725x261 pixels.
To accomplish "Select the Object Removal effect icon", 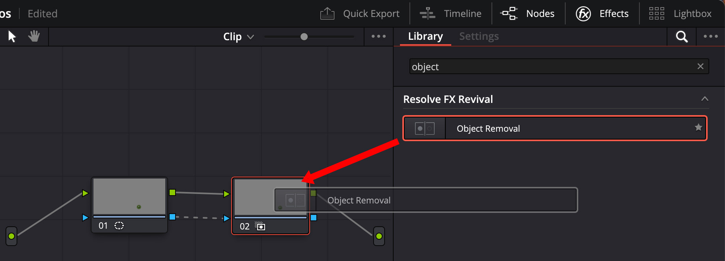I will pyautogui.click(x=425, y=129).
